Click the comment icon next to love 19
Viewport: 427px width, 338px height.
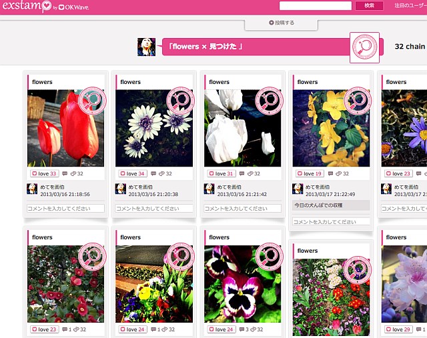[x=330, y=173]
